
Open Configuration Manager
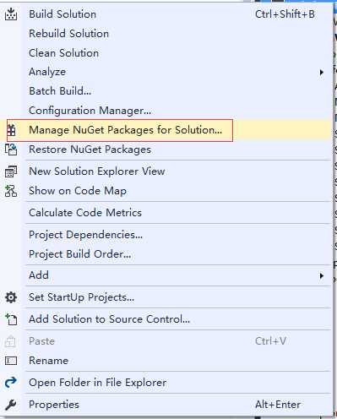(90, 111)
